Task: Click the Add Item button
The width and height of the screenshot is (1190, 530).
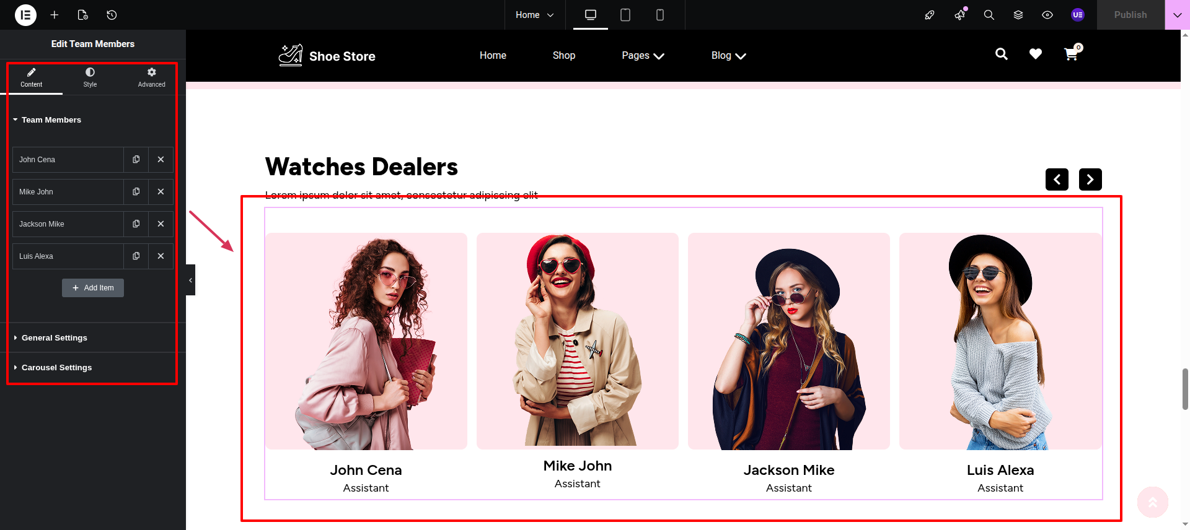Action: coord(93,288)
